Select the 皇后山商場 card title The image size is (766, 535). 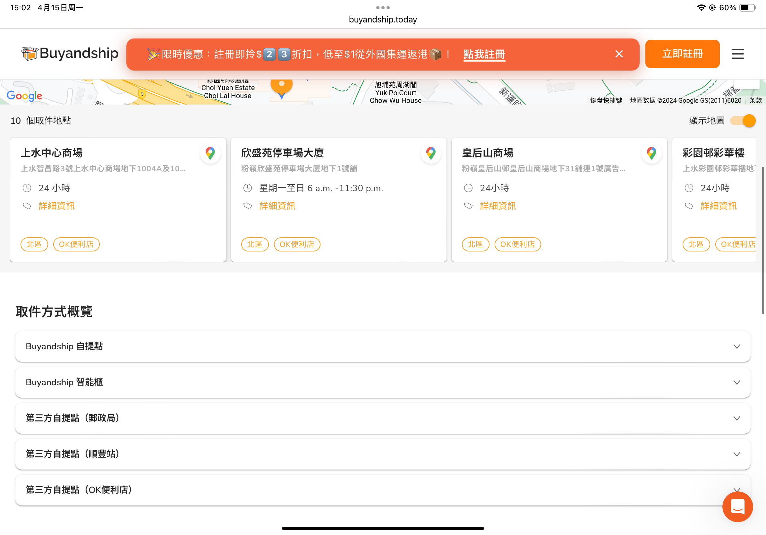(488, 153)
